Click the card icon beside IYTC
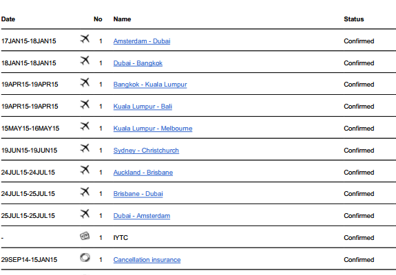 pos(85,236)
